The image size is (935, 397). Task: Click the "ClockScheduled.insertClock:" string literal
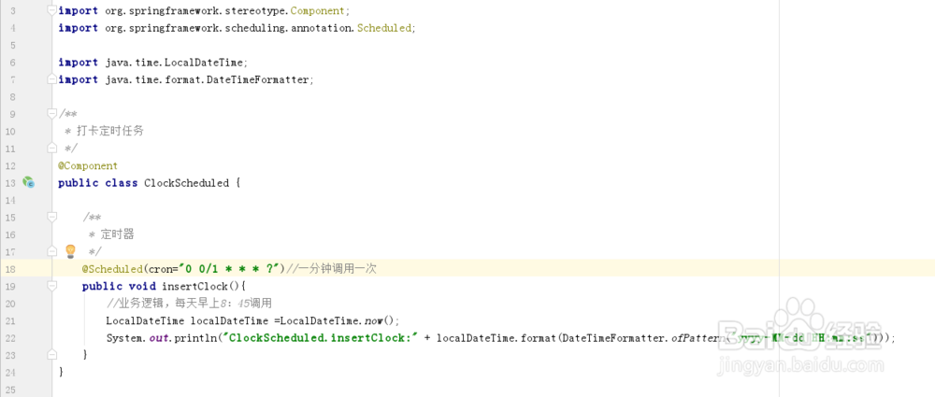(x=320, y=338)
